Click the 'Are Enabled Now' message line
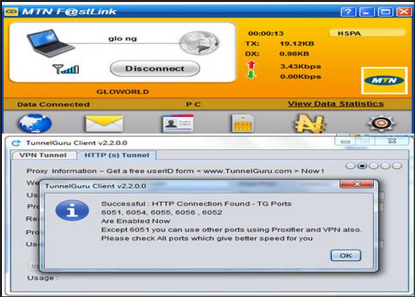 pyautogui.click(x=135, y=221)
